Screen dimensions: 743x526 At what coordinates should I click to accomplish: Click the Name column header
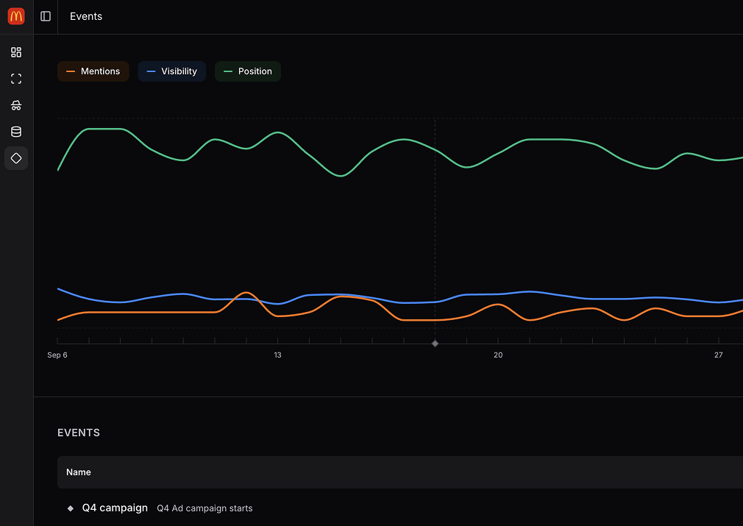pyautogui.click(x=78, y=472)
